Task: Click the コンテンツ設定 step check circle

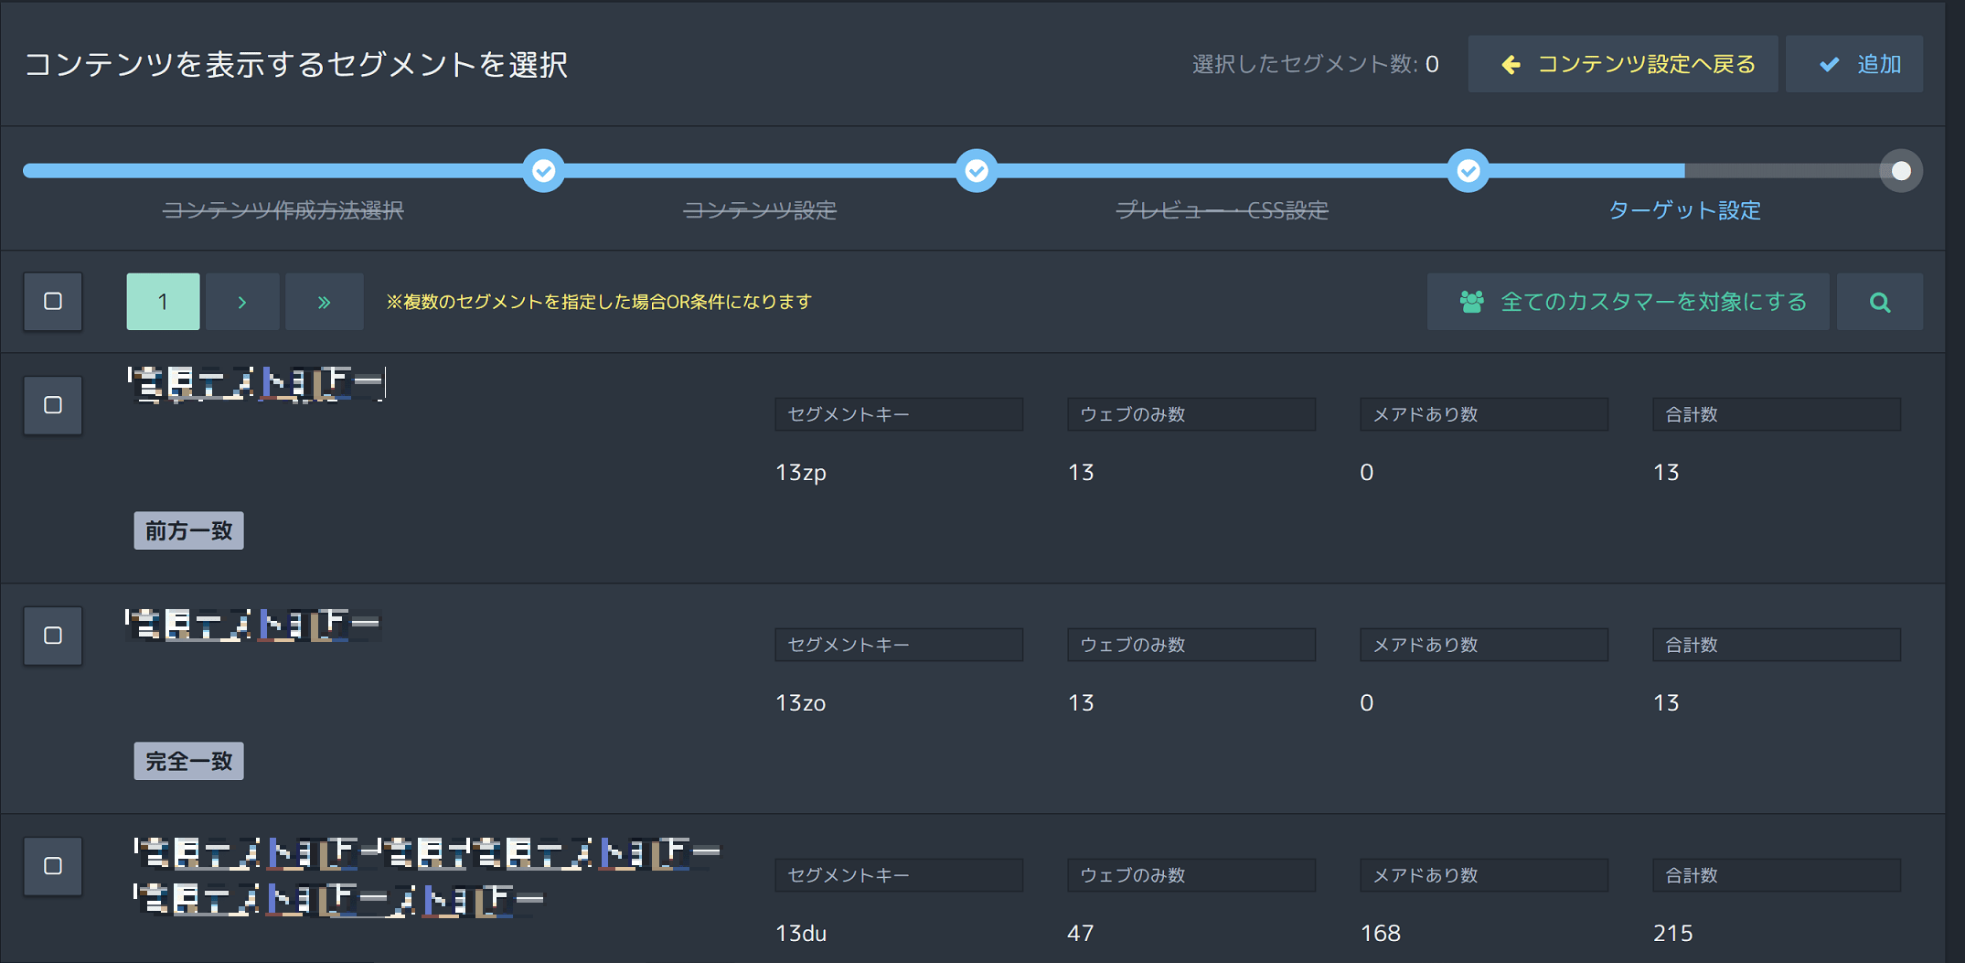Action: pyautogui.click(x=977, y=171)
